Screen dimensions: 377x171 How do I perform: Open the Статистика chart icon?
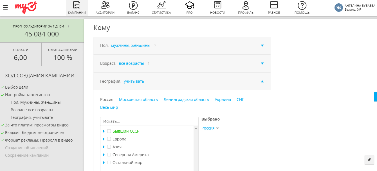point(161,5)
